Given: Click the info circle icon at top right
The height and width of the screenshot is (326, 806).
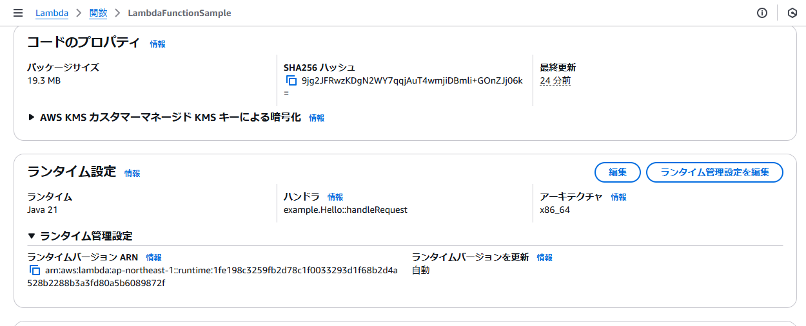Looking at the screenshot, I should (762, 13).
